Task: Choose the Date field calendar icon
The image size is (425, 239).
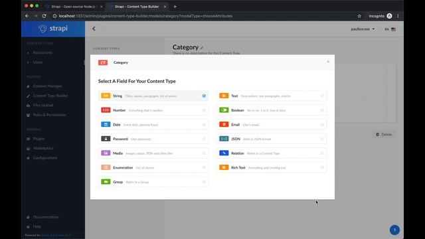Action: point(106,124)
